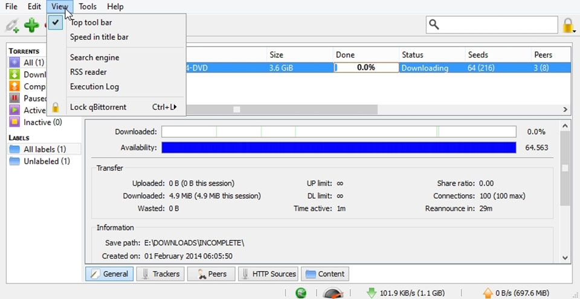Click the green connection status icon

click(301, 293)
